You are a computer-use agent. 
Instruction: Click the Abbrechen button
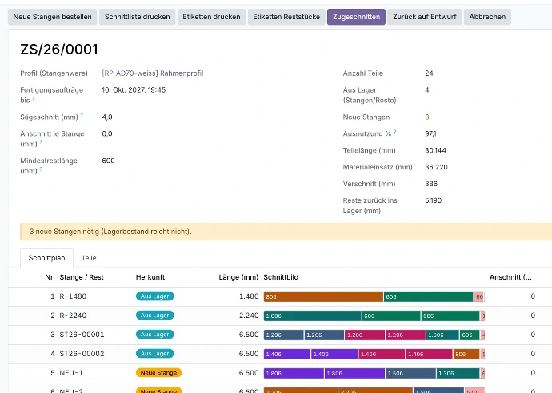[x=487, y=17]
